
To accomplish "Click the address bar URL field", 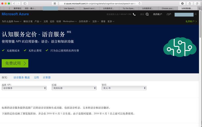I will [x=100, y=4].
